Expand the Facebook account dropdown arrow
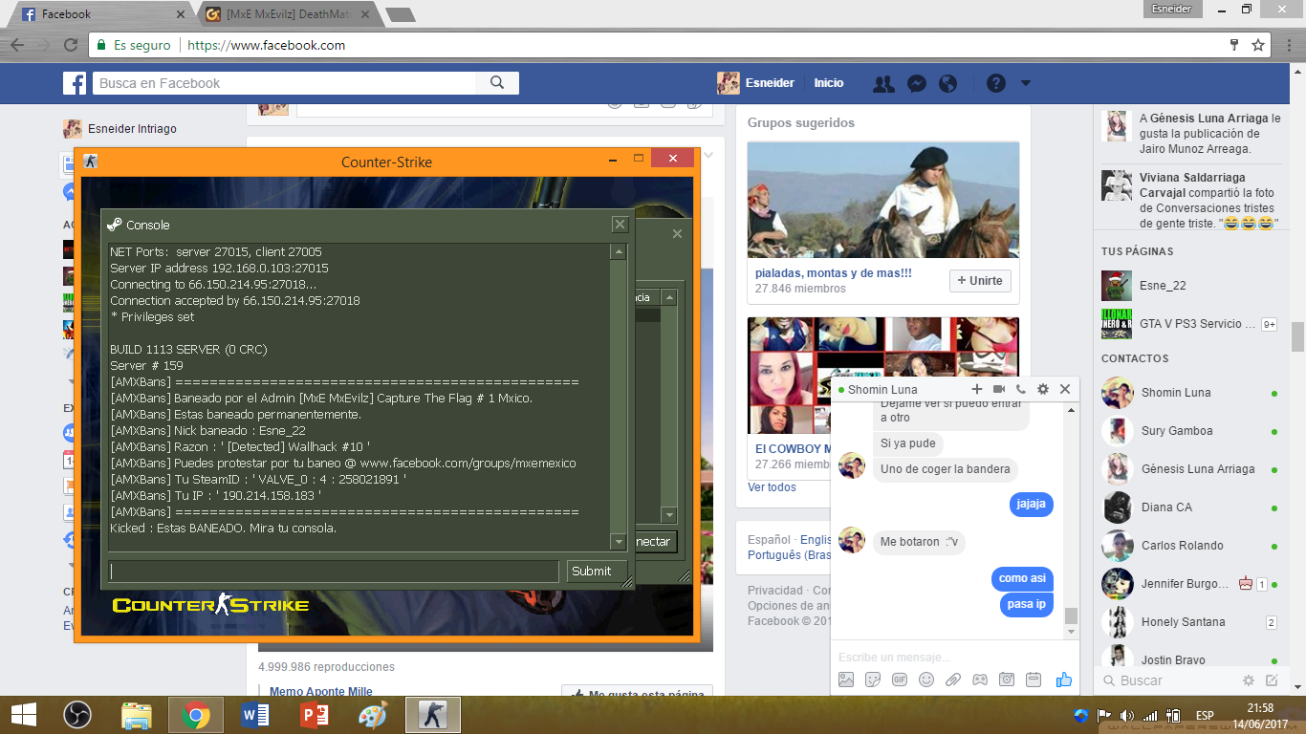The width and height of the screenshot is (1306, 734). tap(1025, 83)
